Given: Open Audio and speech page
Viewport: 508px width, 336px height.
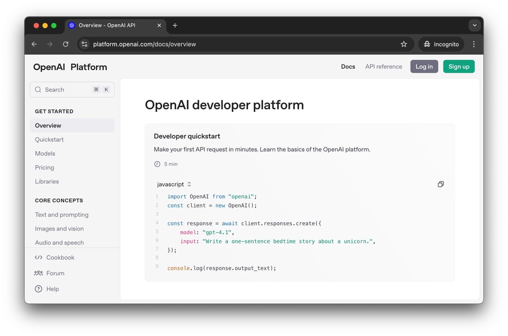Looking at the screenshot, I should (59, 243).
